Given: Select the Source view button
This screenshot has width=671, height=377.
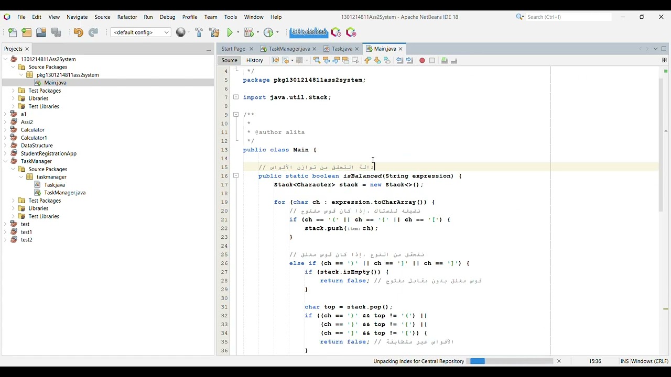Looking at the screenshot, I should click(x=229, y=60).
